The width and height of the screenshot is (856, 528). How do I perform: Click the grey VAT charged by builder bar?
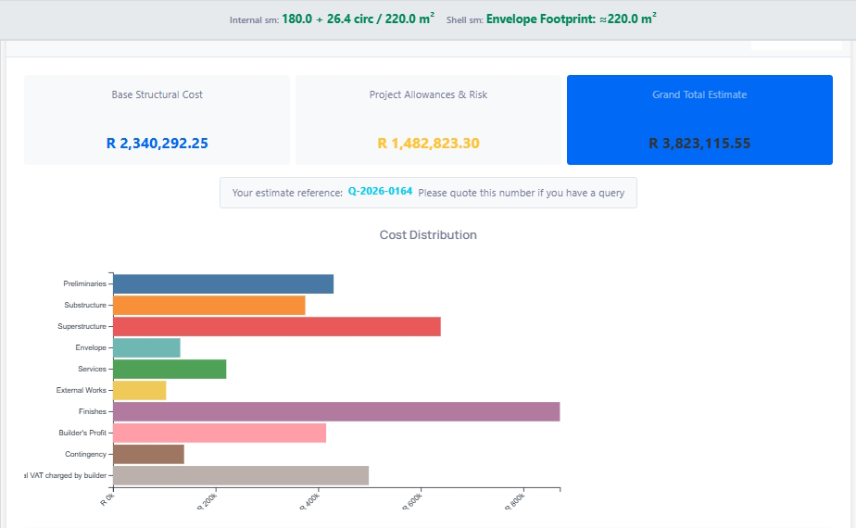[x=241, y=475]
